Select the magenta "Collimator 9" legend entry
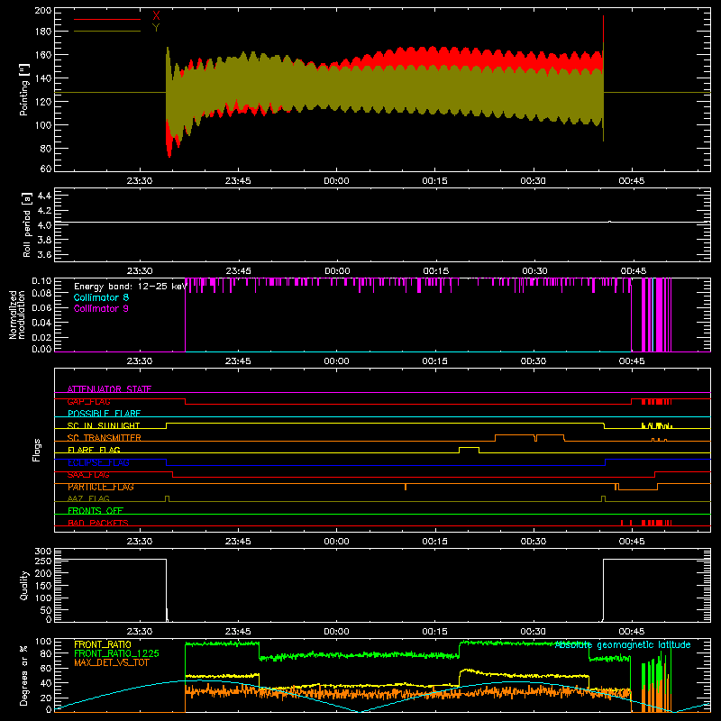 click(x=101, y=308)
